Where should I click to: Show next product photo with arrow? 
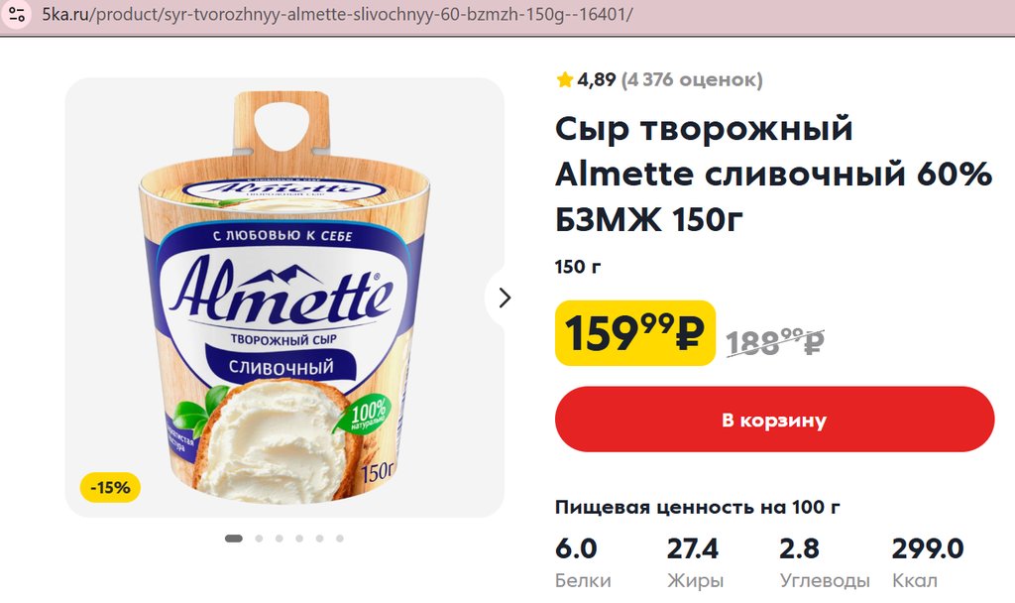pos(505,298)
